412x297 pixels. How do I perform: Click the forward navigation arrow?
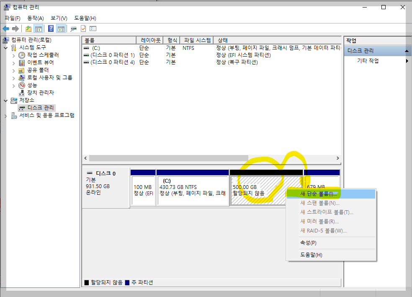[15, 28]
